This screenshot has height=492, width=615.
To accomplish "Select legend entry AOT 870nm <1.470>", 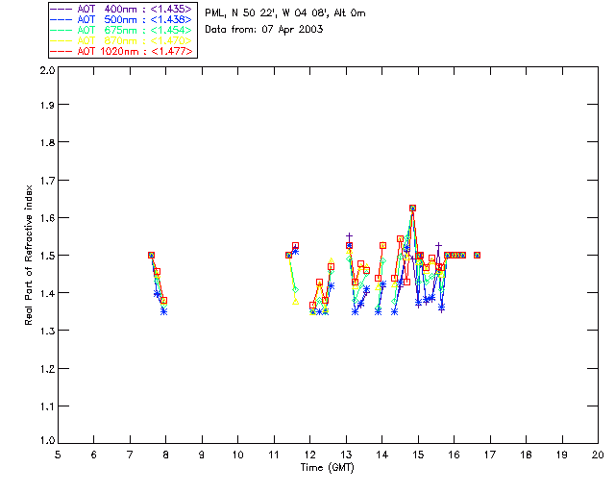I will point(121,40).
